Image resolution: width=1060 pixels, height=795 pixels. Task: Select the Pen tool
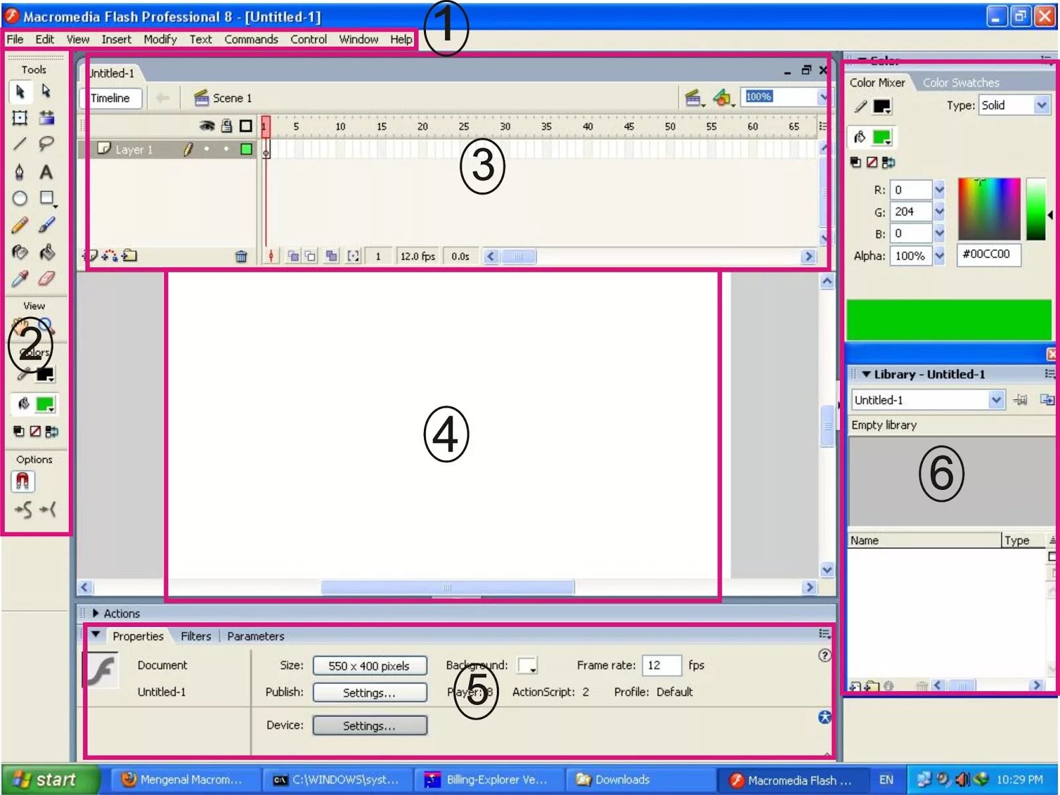(x=20, y=172)
